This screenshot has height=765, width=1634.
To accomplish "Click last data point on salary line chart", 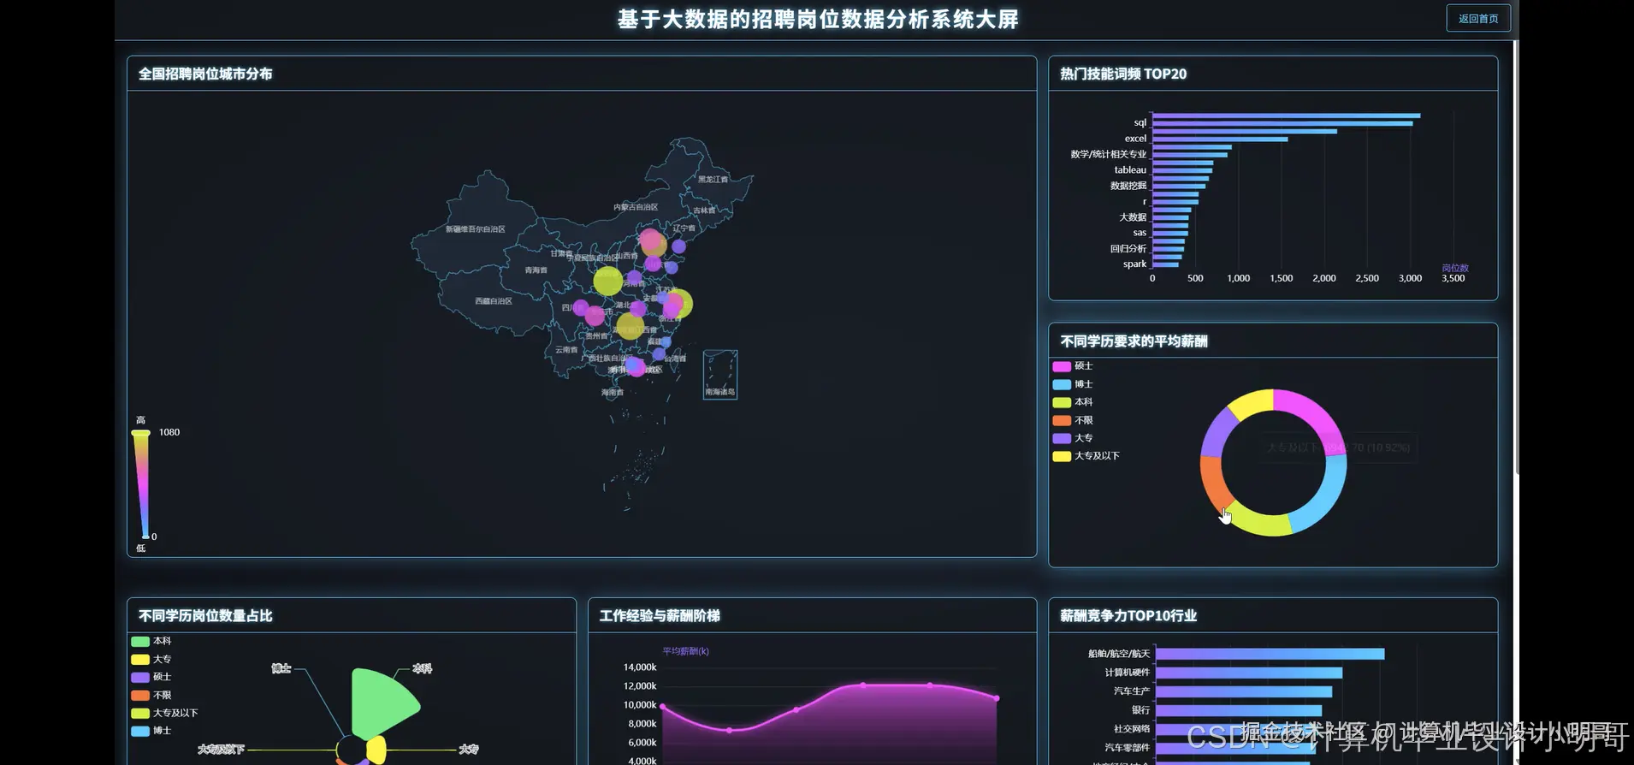I will tap(997, 698).
